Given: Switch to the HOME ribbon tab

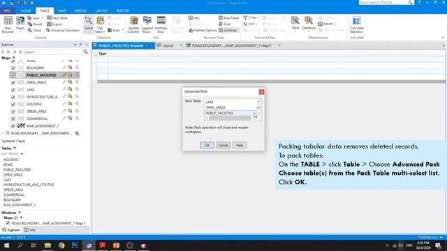Looking at the screenshot, I should click(26, 10).
